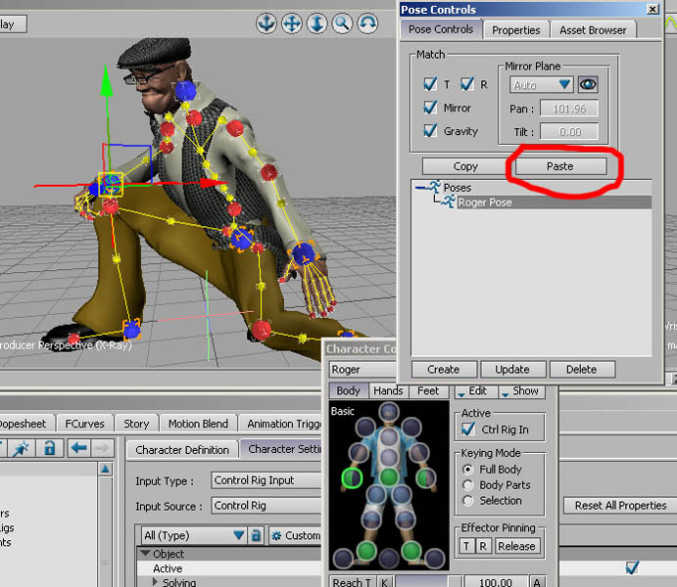Image resolution: width=677 pixels, height=587 pixels.
Task: Open the Character Definition tab
Action: [x=182, y=449]
